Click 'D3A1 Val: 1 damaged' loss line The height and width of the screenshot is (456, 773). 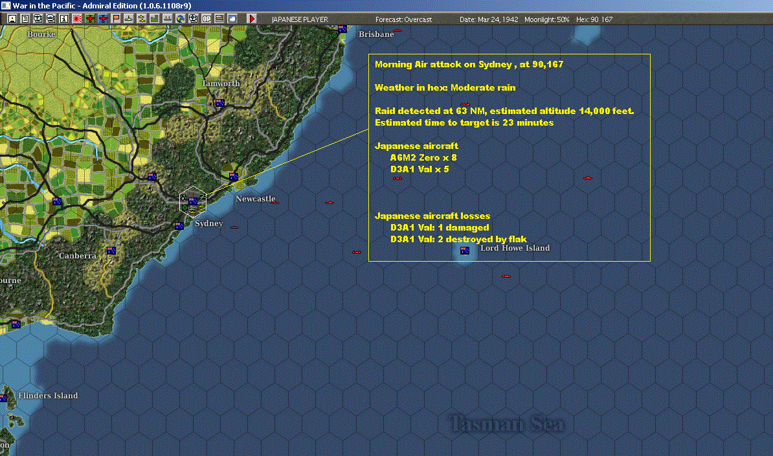coord(440,227)
